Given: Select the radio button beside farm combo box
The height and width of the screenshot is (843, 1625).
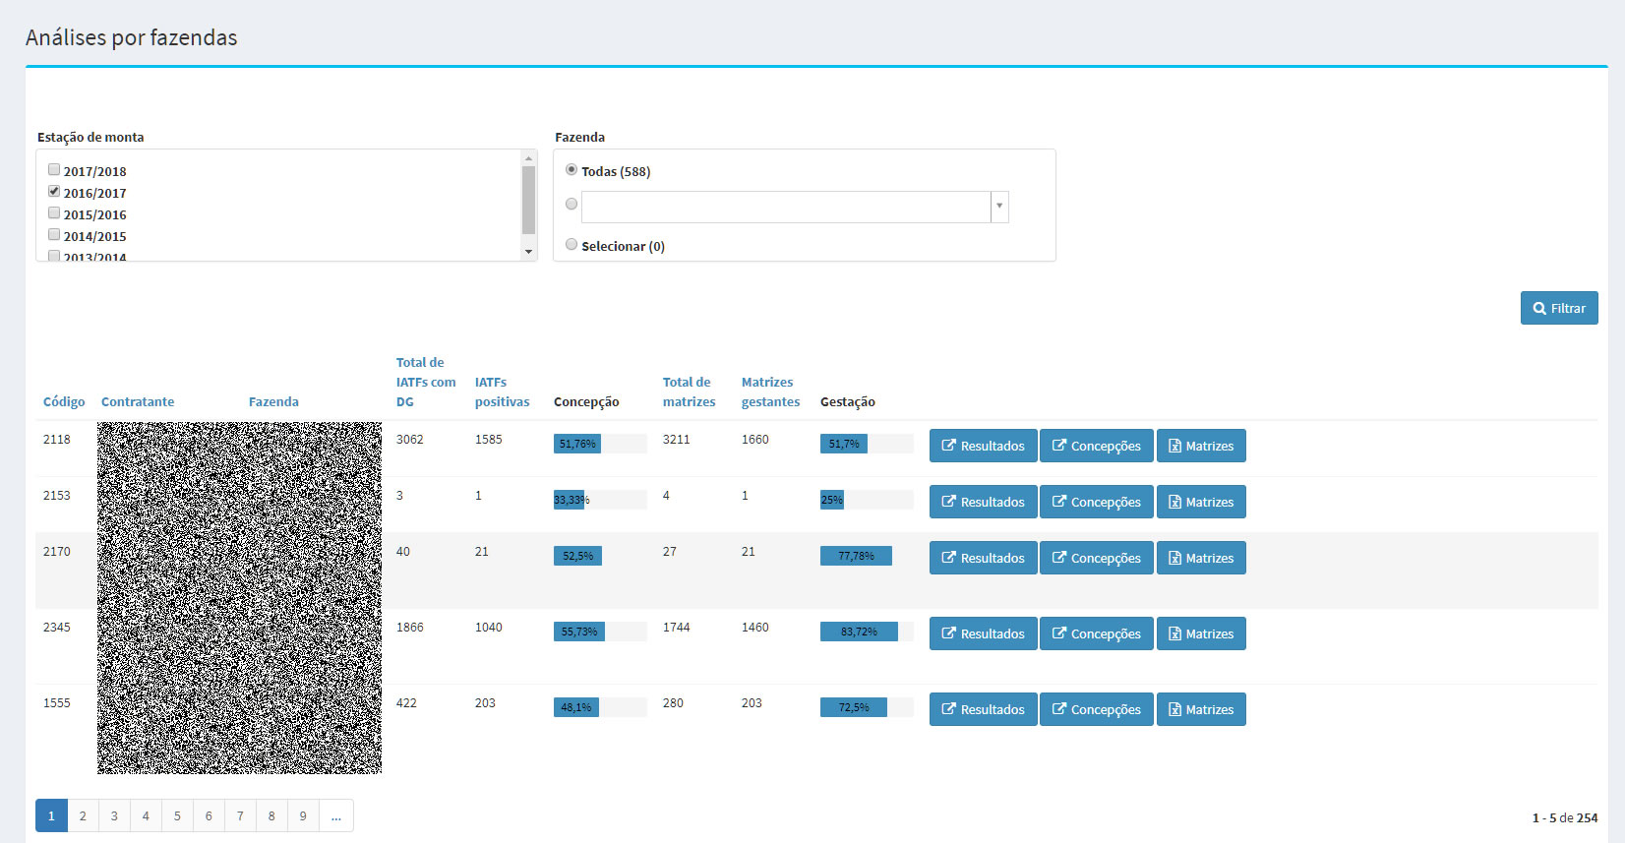Looking at the screenshot, I should click(x=572, y=204).
